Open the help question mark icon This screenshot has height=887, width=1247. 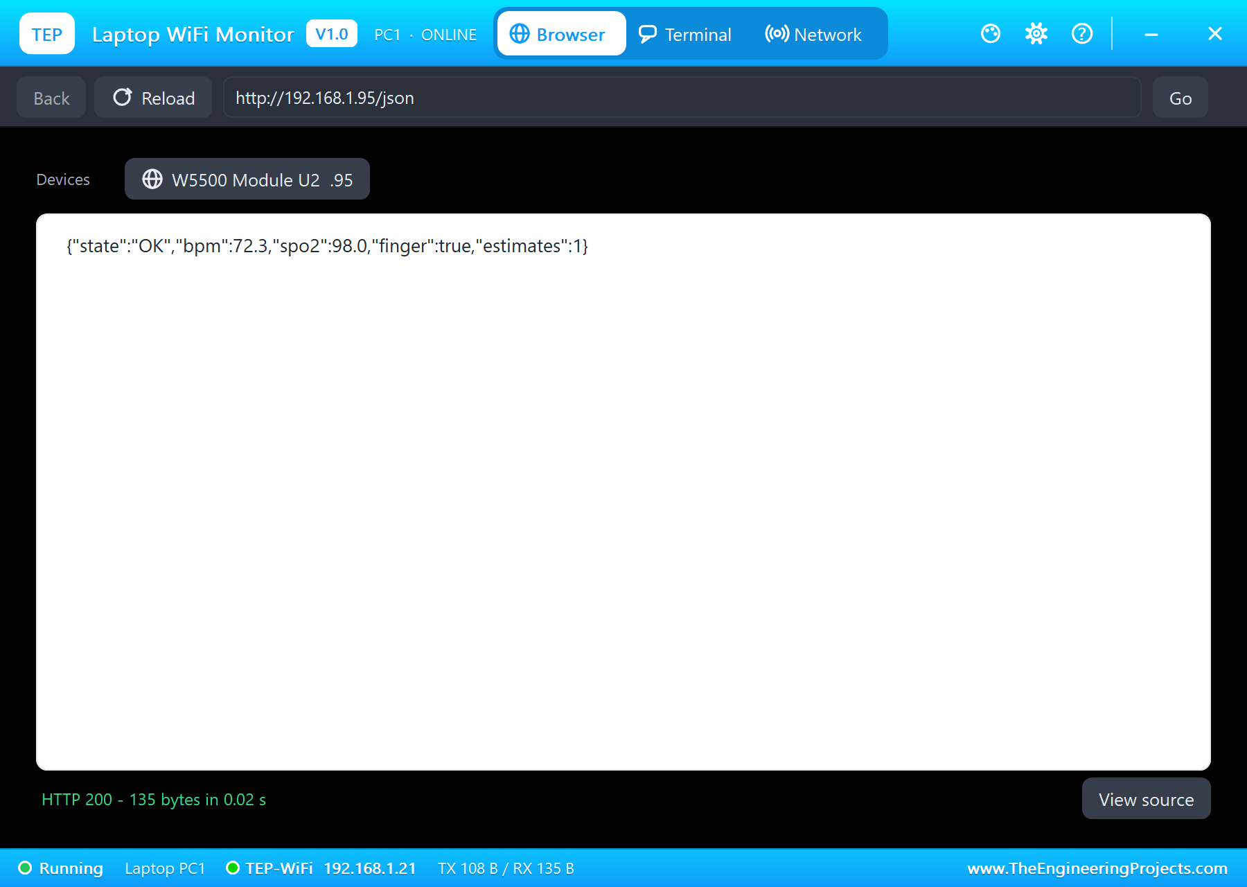pos(1082,33)
